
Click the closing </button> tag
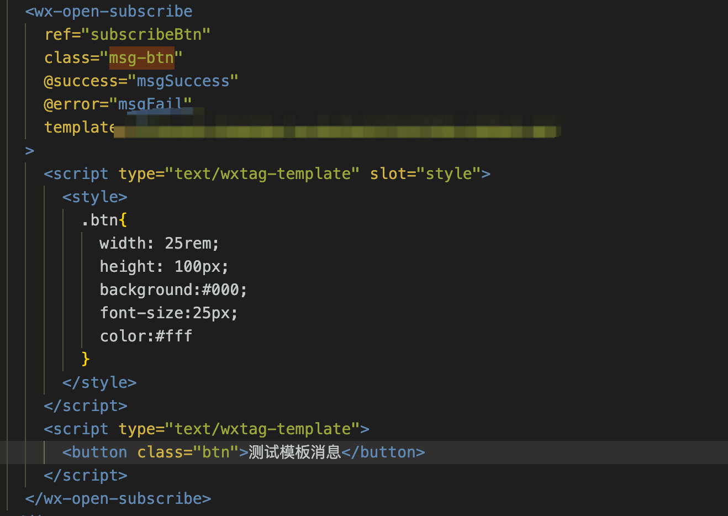[383, 452]
